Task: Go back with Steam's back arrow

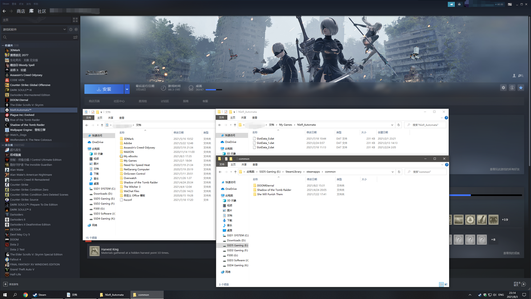Action: coord(4,11)
